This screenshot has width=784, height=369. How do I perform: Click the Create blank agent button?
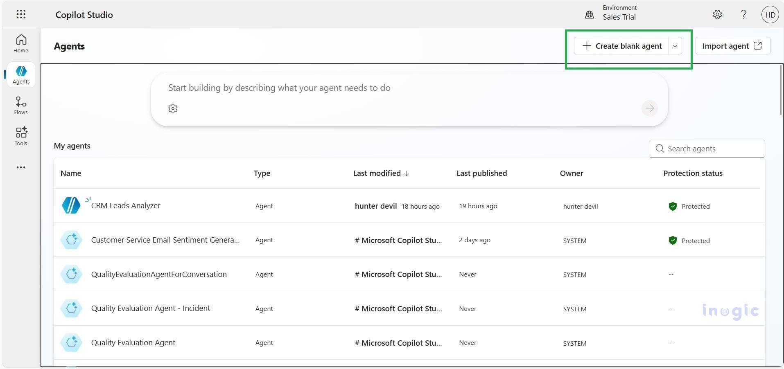pyautogui.click(x=623, y=46)
